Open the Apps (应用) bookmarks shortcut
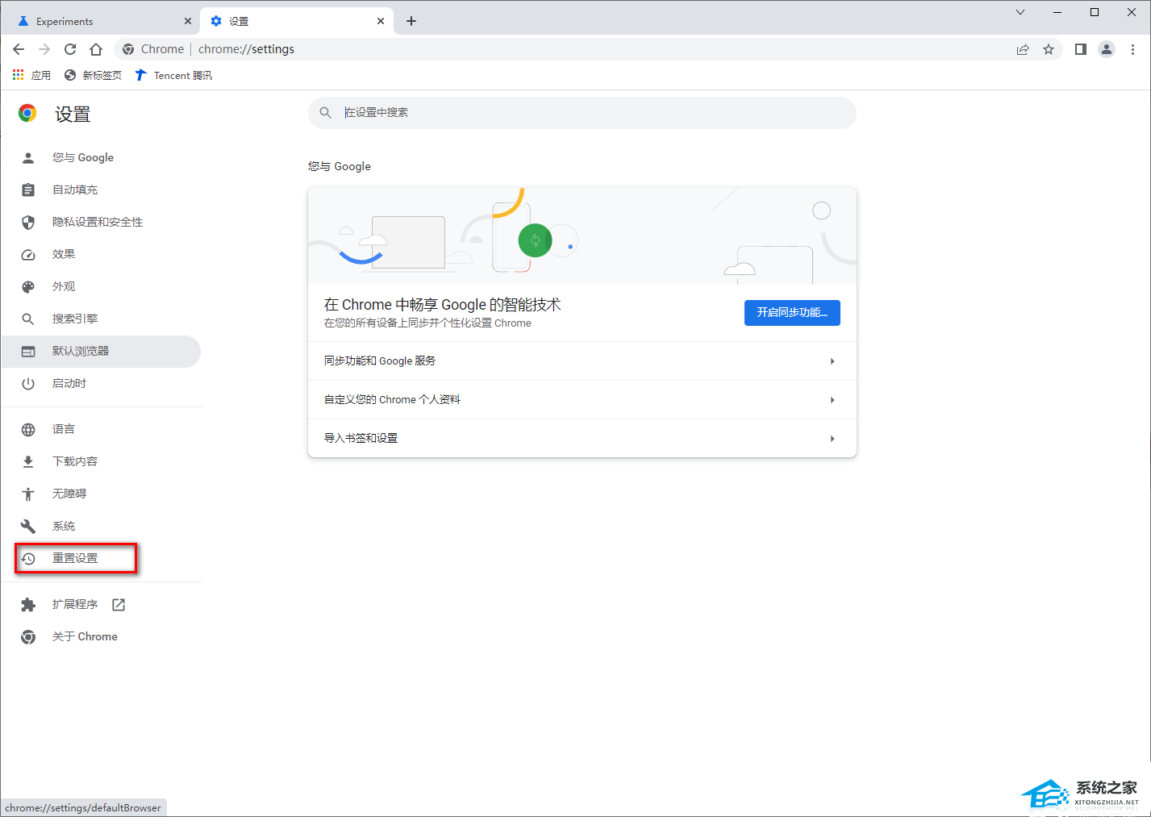The width and height of the screenshot is (1151, 817). pos(32,75)
